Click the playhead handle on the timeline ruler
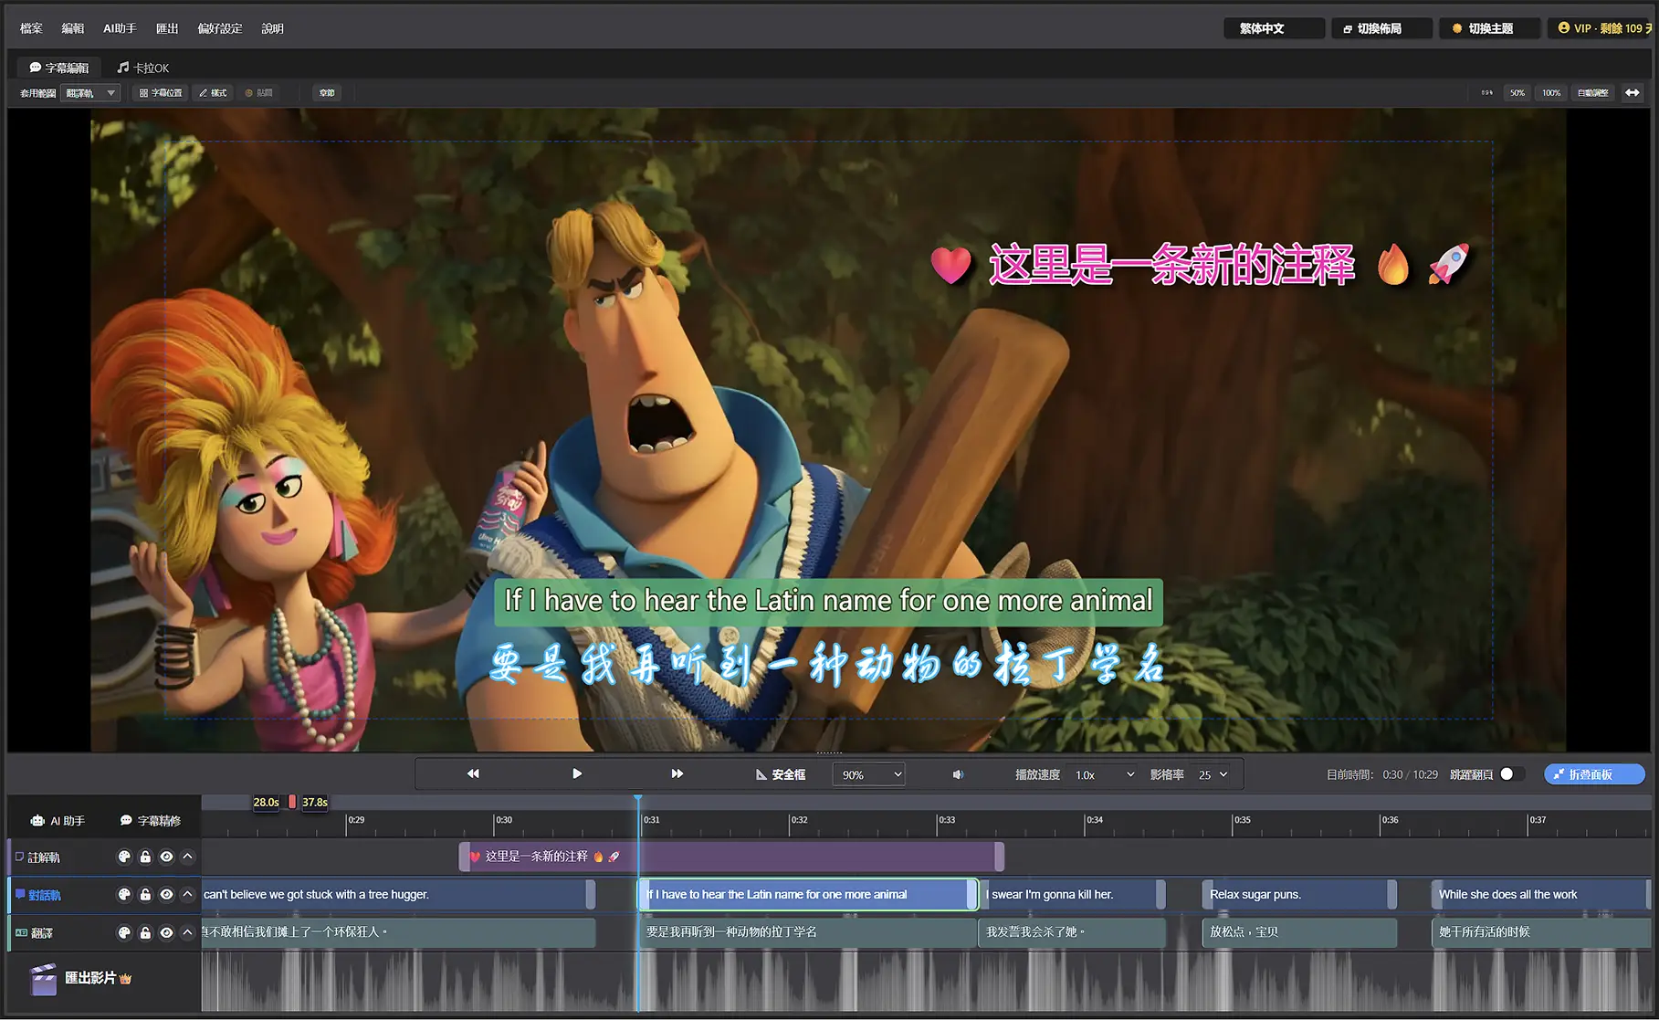Image resolution: width=1659 pixels, height=1020 pixels. (x=638, y=800)
